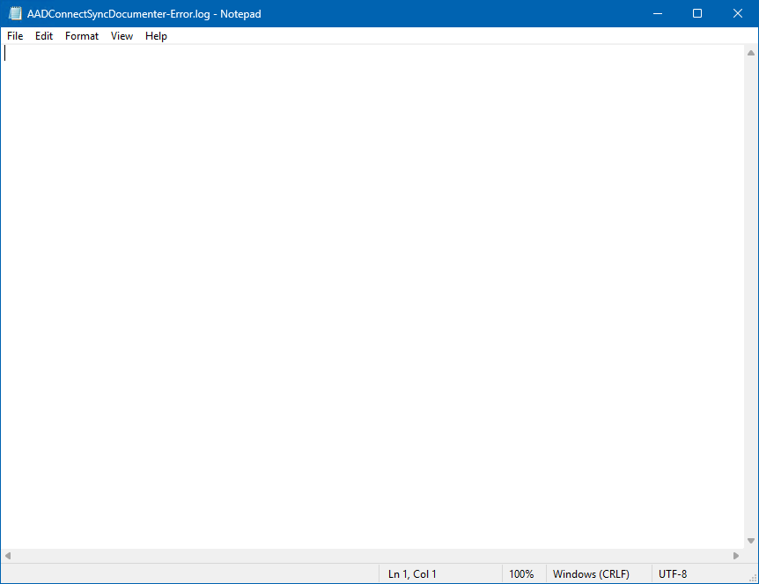
Task: Click the 'Ln 1, Col 1' status entry
Action: (412, 574)
